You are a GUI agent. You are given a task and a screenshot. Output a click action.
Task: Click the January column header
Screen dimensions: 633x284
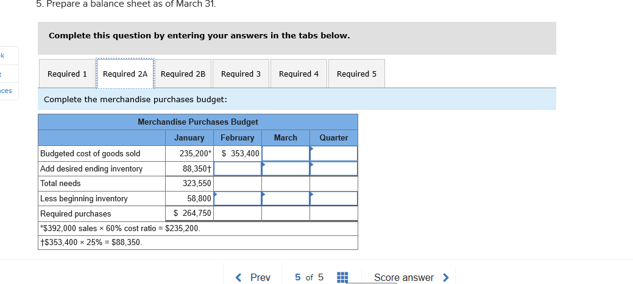pos(189,138)
